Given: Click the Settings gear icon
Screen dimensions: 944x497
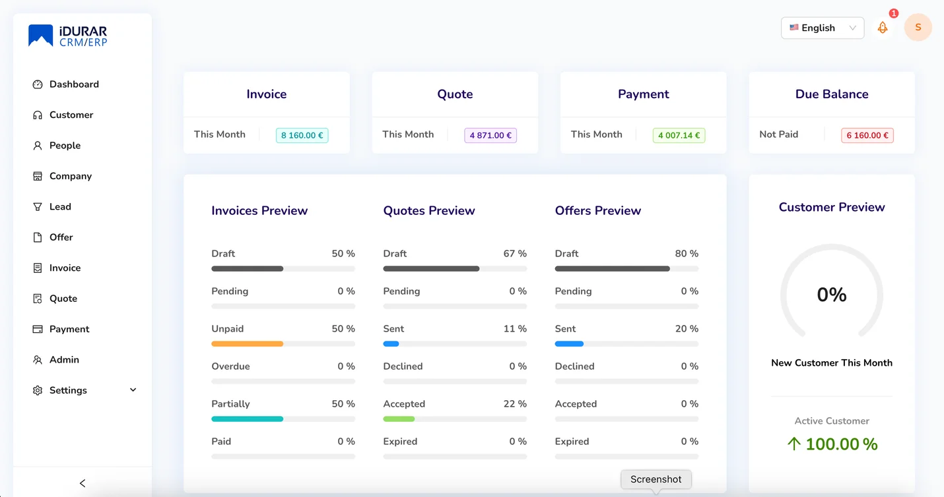Looking at the screenshot, I should (38, 390).
